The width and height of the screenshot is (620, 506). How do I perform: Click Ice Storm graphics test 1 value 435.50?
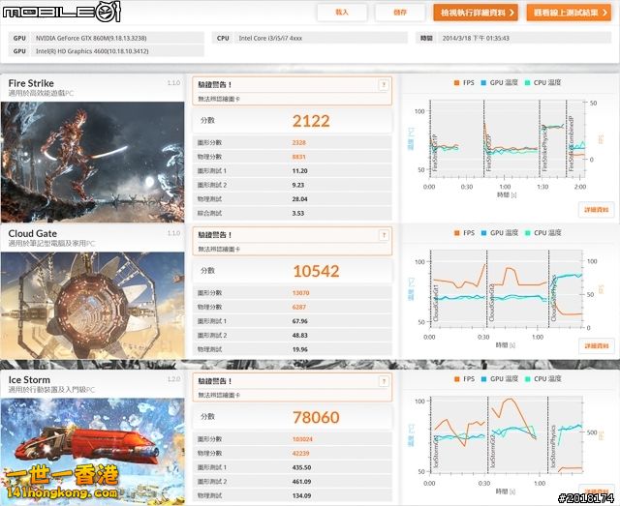(x=301, y=467)
